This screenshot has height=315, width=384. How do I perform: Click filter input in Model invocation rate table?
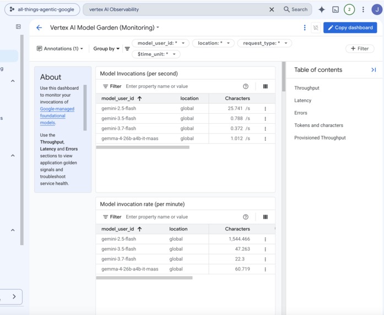point(181,217)
